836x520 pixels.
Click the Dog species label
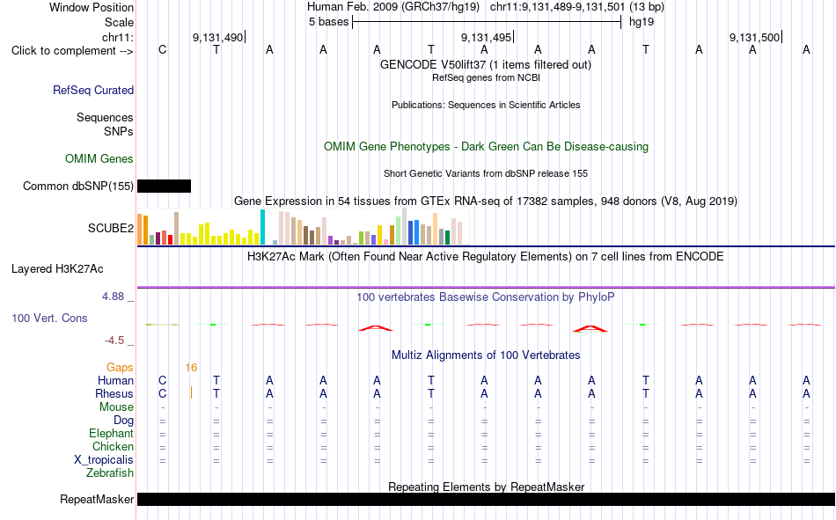coord(124,421)
